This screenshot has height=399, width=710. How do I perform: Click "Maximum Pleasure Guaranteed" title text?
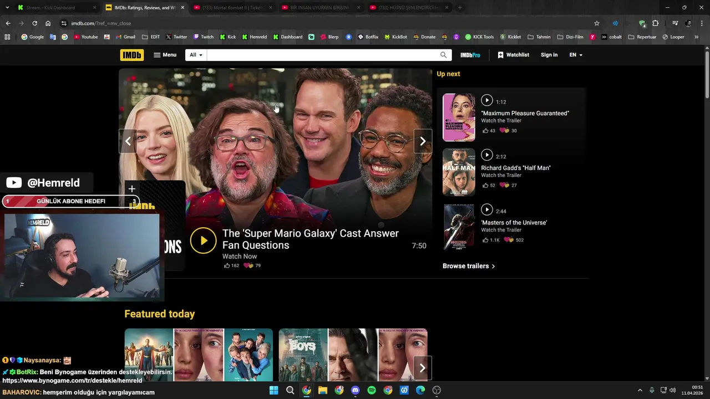(525, 113)
